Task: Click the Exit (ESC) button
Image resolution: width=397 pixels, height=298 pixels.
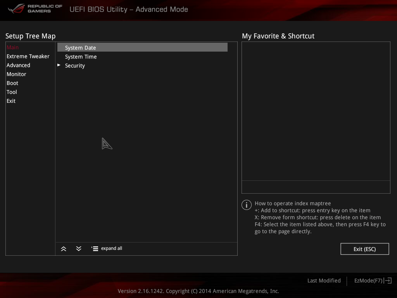Action: pos(364,249)
